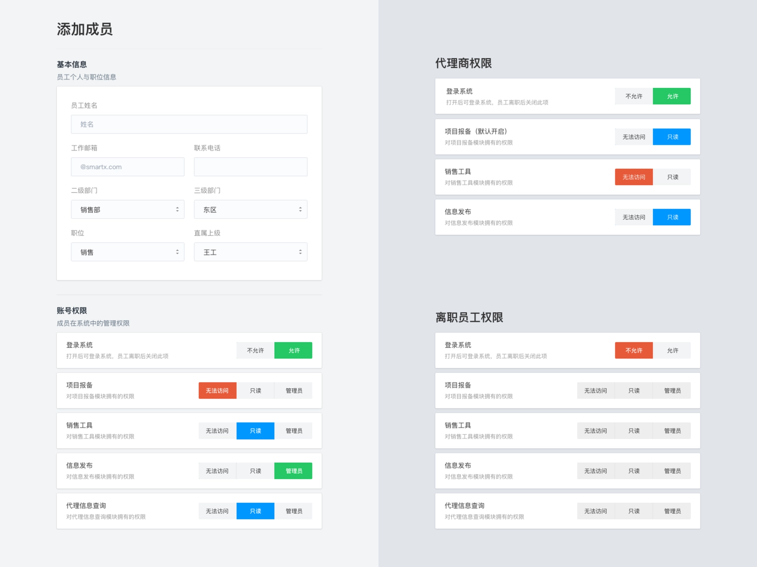Image resolution: width=757 pixels, height=567 pixels.
Task: Select 只读 for 代理商权限 销售工具
Action: tap(672, 177)
